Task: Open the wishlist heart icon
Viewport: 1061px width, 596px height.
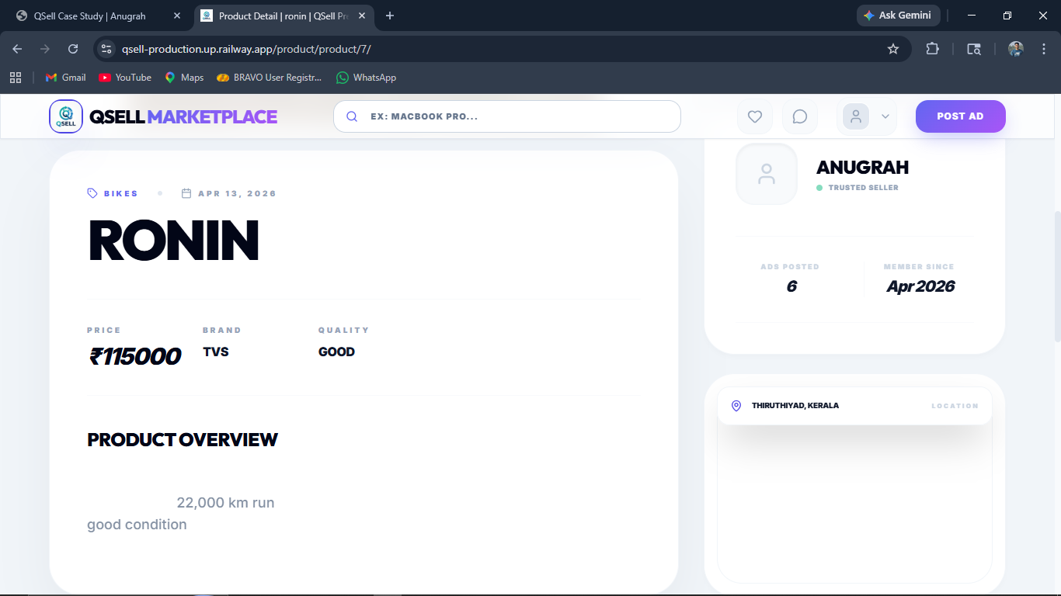Action: point(754,116)
